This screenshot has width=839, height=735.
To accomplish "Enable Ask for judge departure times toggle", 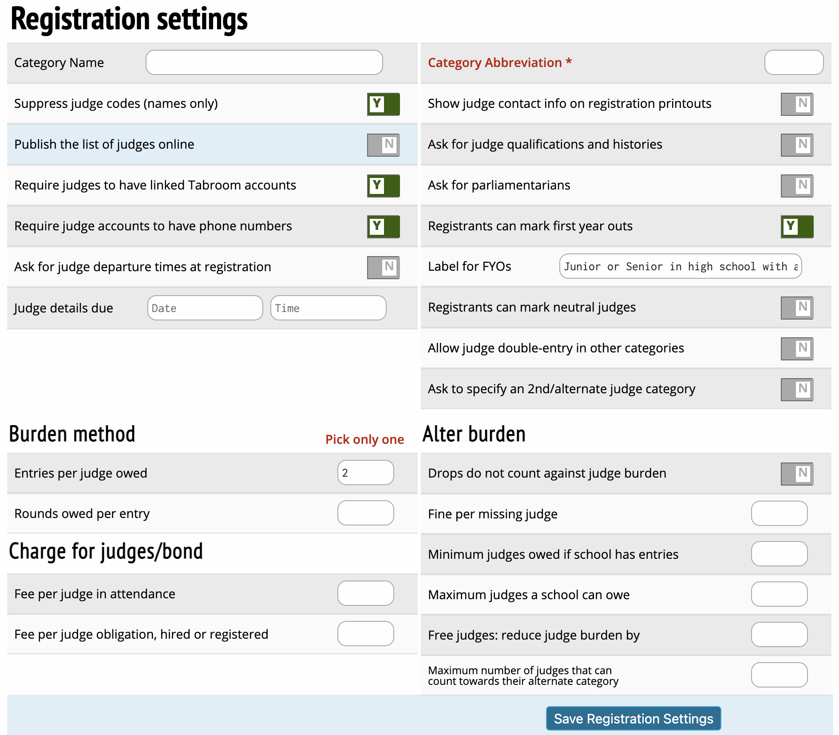I will pos(383,267).
